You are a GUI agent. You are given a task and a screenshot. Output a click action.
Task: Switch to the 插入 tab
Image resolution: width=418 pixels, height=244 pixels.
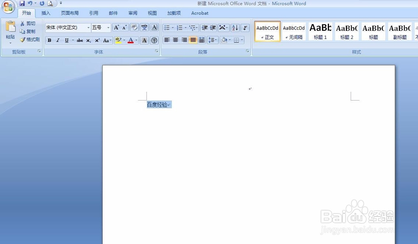[x=46, y=13]
